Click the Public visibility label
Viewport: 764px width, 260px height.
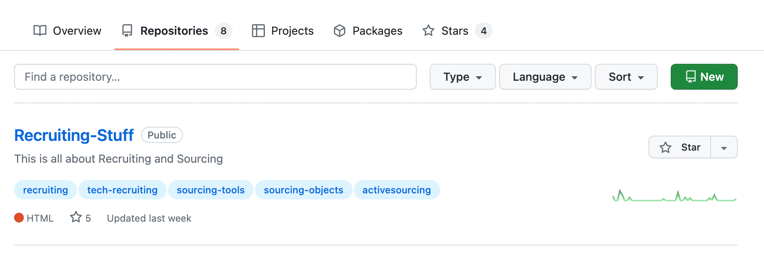tap(162, 135)
